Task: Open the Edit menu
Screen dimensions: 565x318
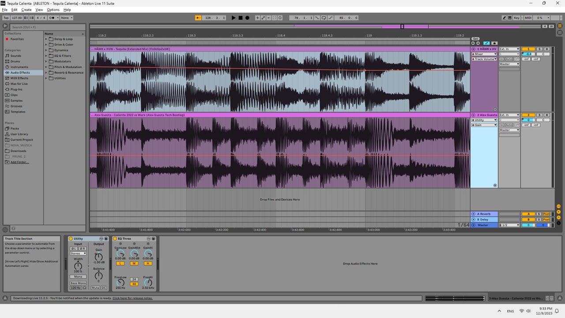Action: tap(14, 10)
